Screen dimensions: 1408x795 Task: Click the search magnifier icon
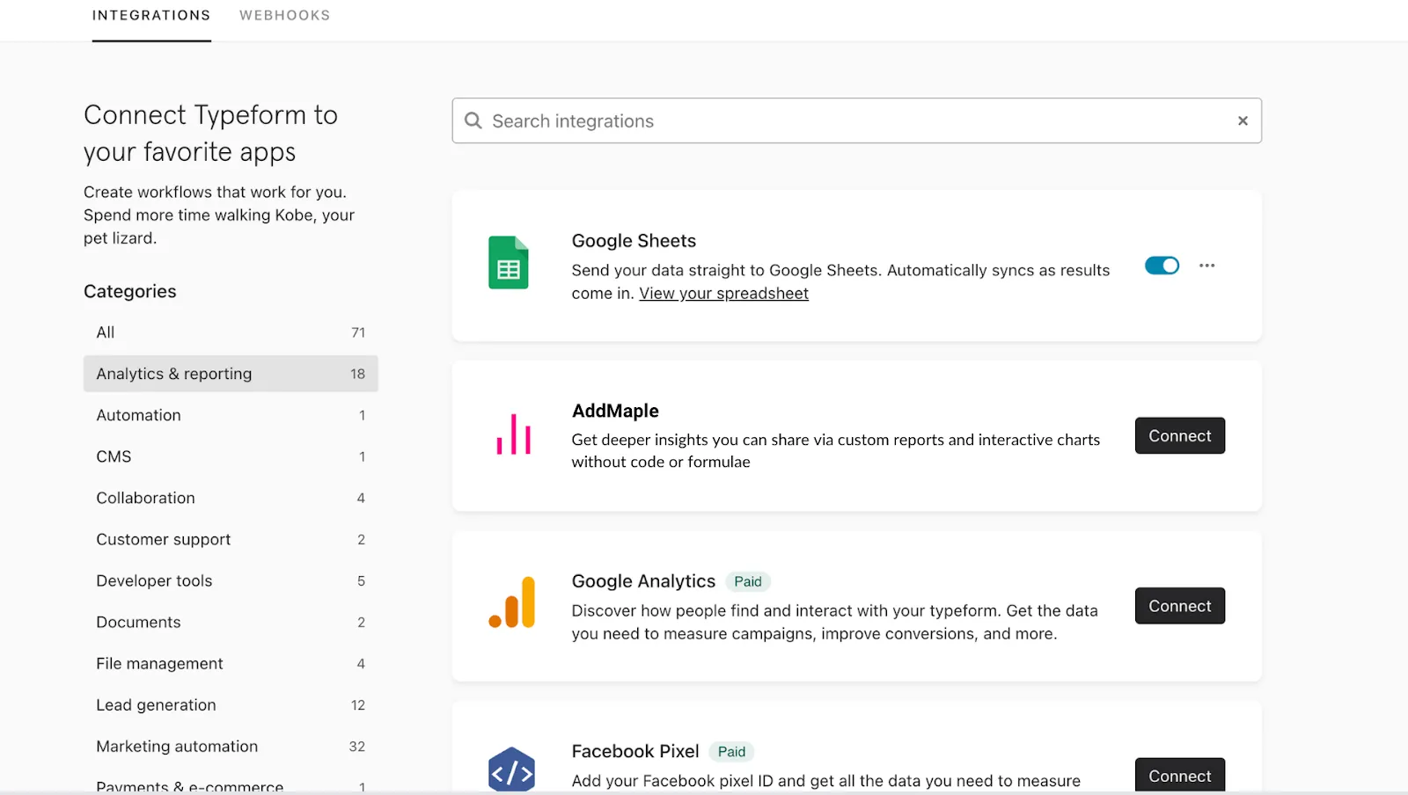pyautogui.click(x=473, y=120)
